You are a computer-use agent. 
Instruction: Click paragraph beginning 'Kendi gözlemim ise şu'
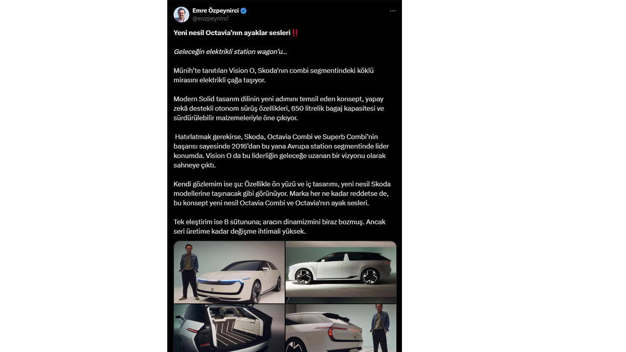[282, 193]
